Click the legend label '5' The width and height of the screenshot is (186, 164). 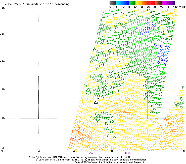(116, 7)
